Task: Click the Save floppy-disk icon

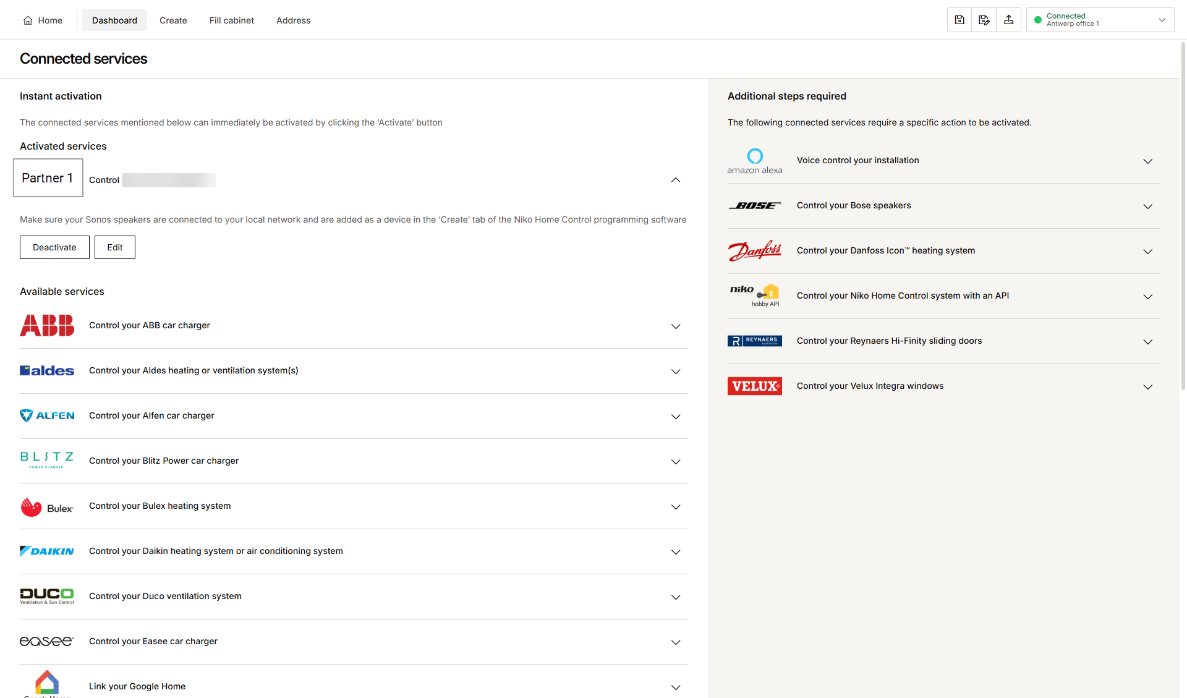Action: (959, 20)
